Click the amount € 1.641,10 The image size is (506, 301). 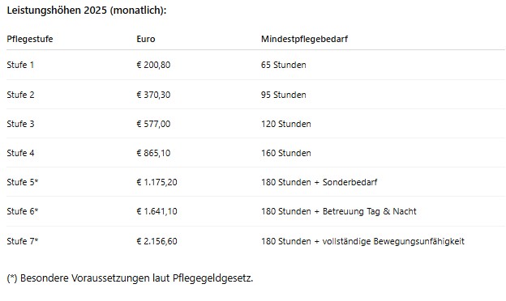[x=157, y=211]
